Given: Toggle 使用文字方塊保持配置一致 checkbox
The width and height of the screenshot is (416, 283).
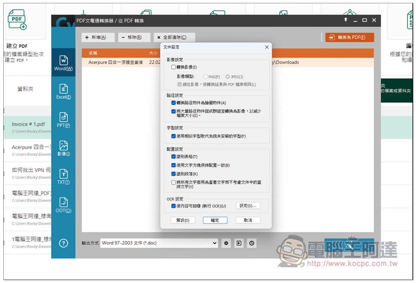Looking at the screenshot, I should (173, 165).
